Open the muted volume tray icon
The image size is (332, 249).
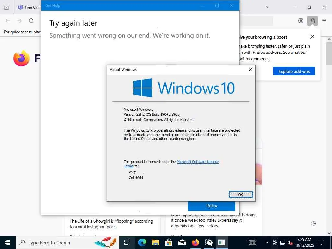coord(290,243)
